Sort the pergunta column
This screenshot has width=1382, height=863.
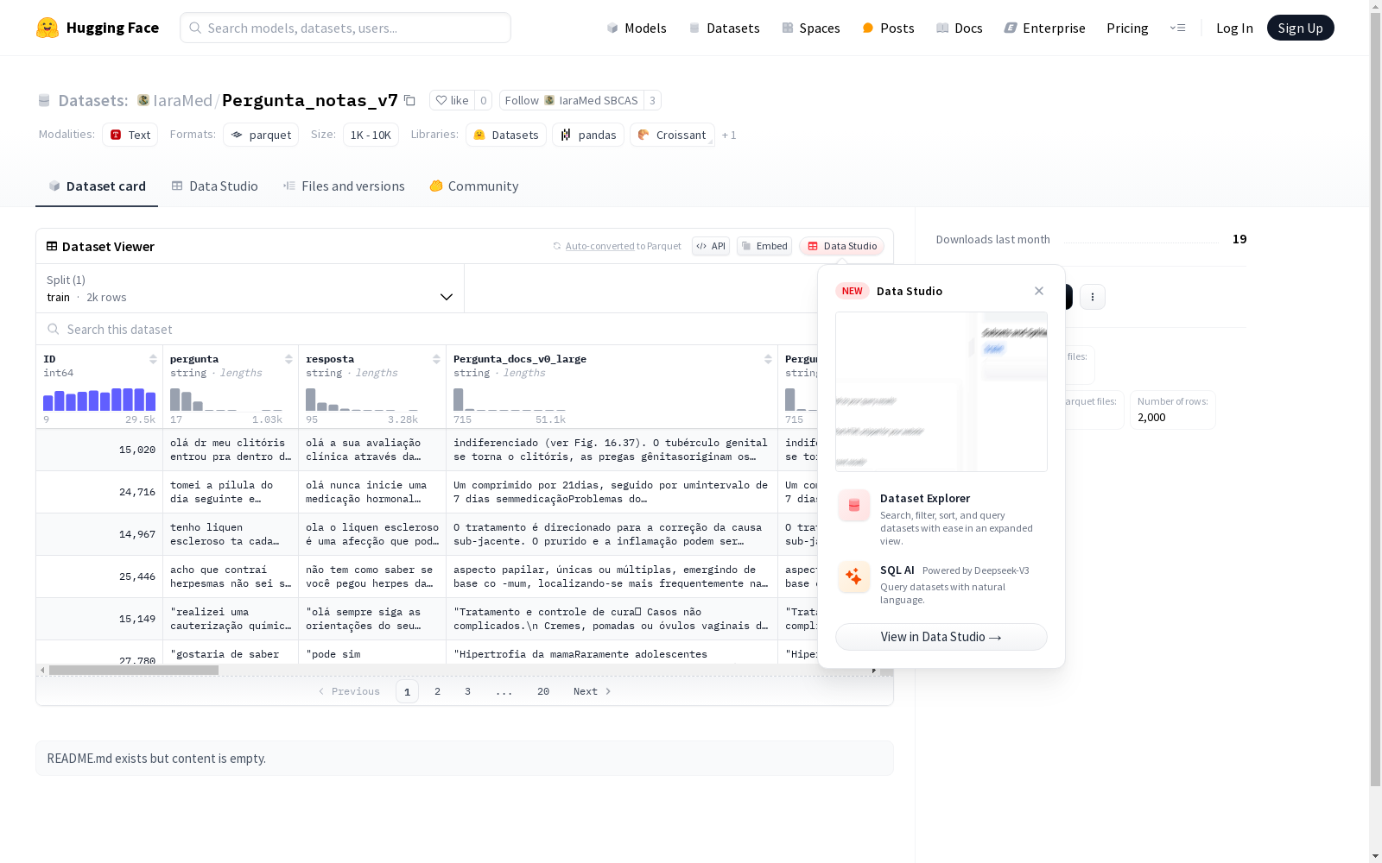click(288, 359)
